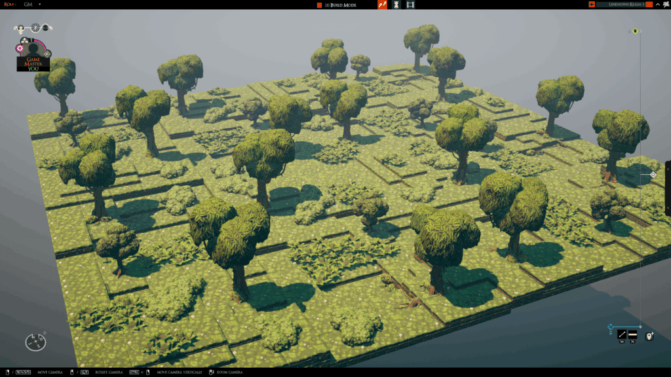The height and width of the screenshot is (377, 671).
Task: Open the GM role dropdown arrow
Action: pos(39,5)
